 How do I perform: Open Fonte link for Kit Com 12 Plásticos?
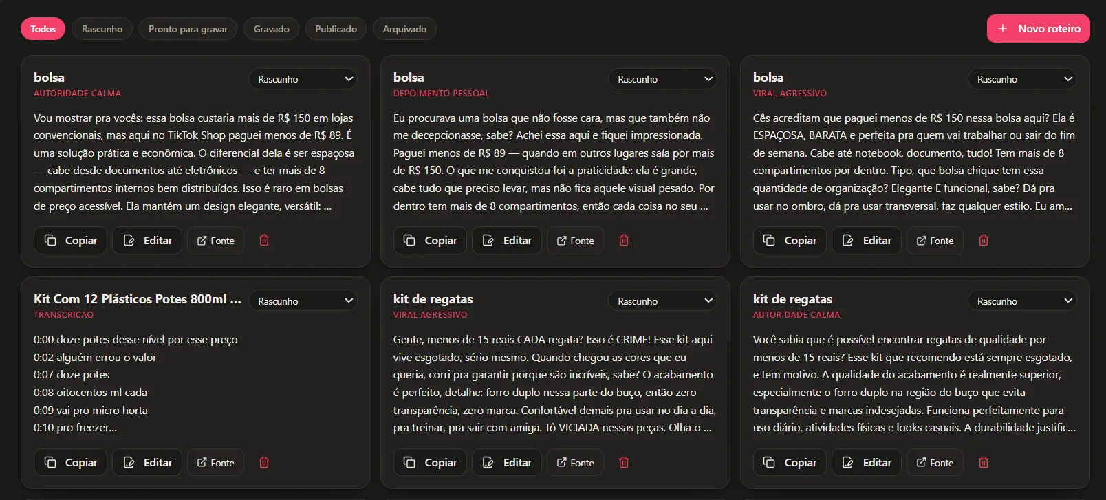click(x=215, y=462)
